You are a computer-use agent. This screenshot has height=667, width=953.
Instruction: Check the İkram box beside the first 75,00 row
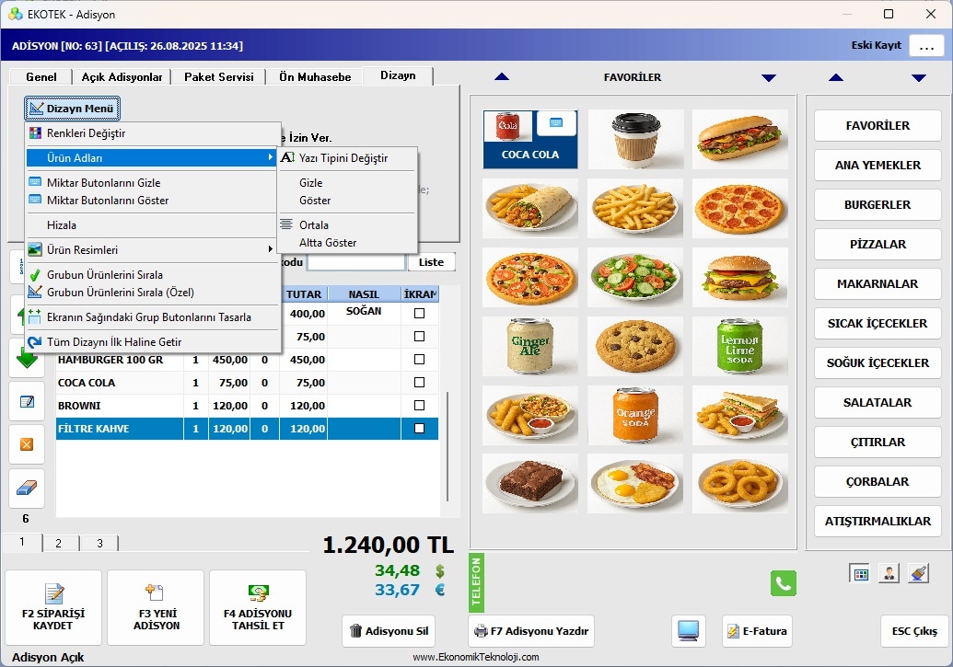click(419, 337)
